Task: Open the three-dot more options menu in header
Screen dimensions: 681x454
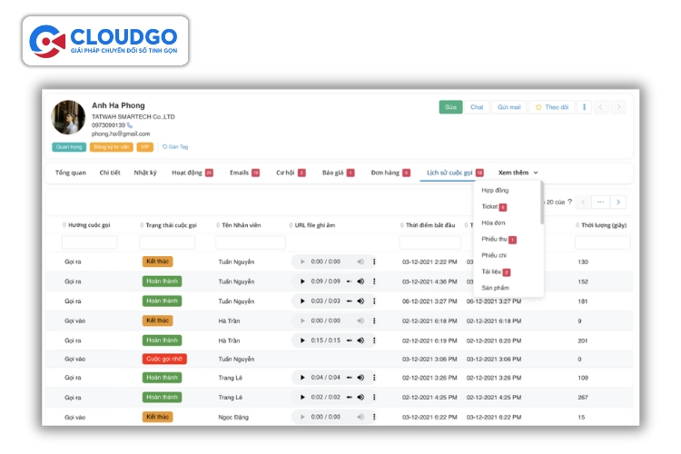Action: tap(584, 107)
